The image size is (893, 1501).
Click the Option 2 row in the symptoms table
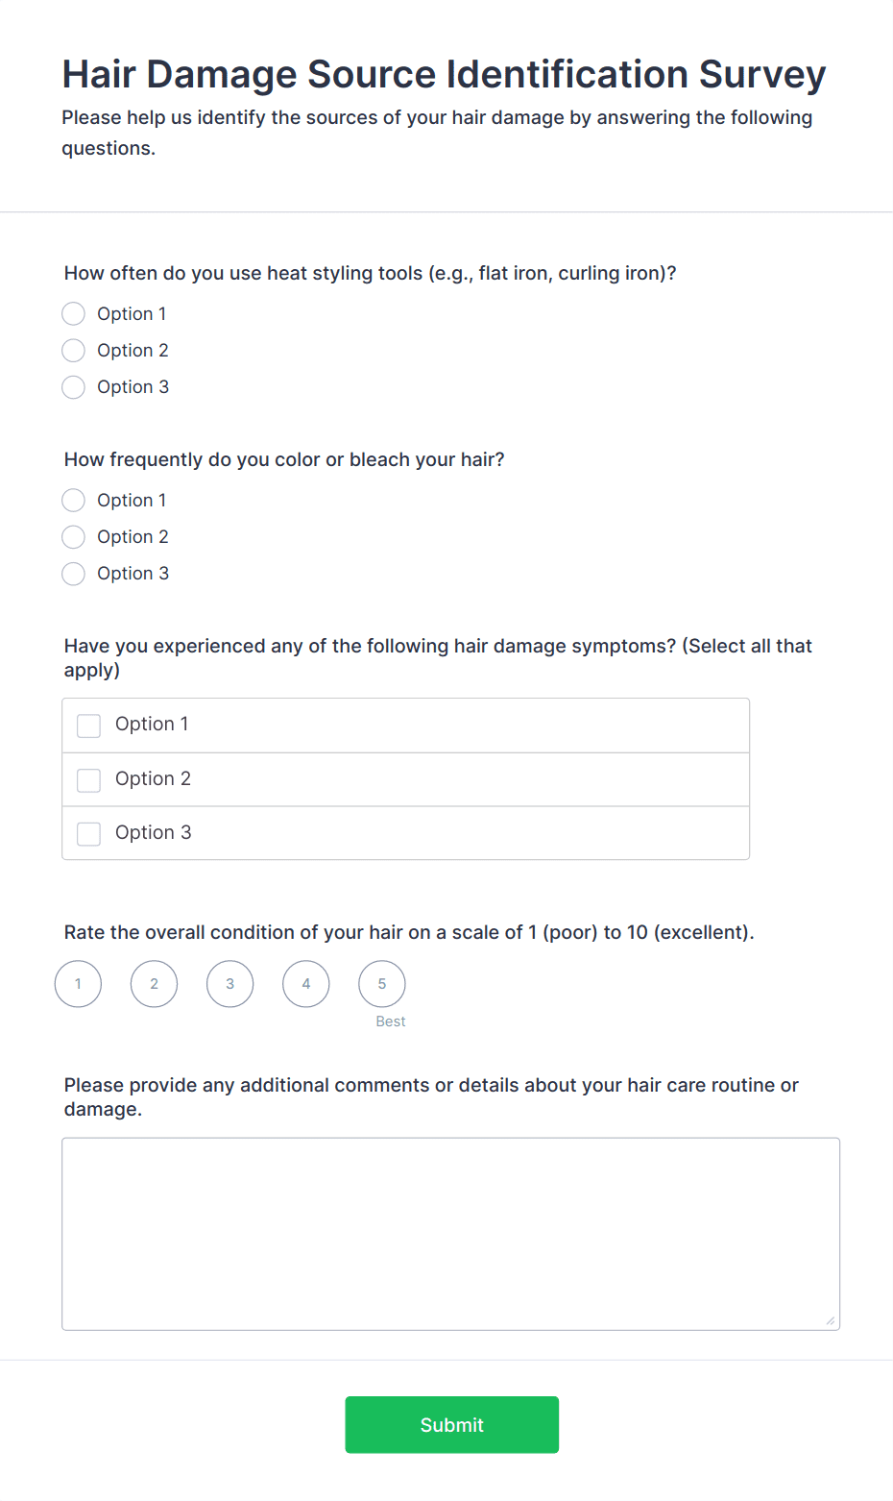click(405, 779)
